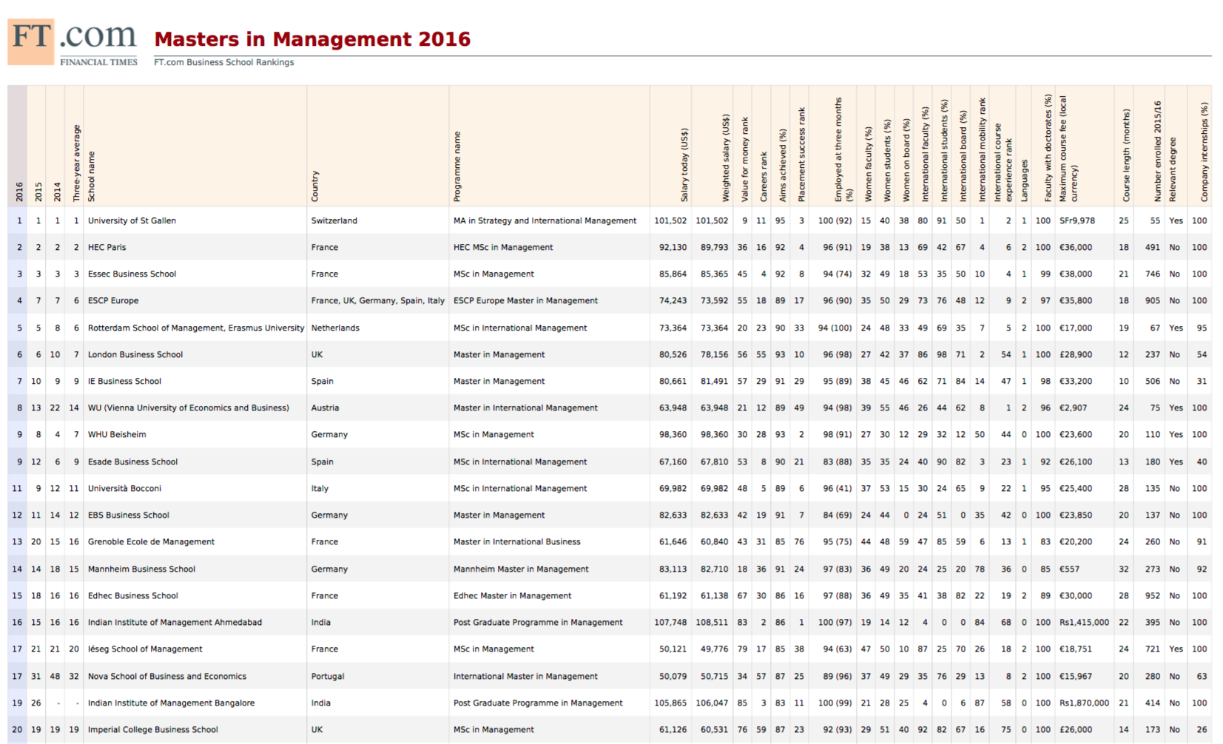The image size is (1223, 744).
Task: Open London Business School row
Action: tap(135, 354)
